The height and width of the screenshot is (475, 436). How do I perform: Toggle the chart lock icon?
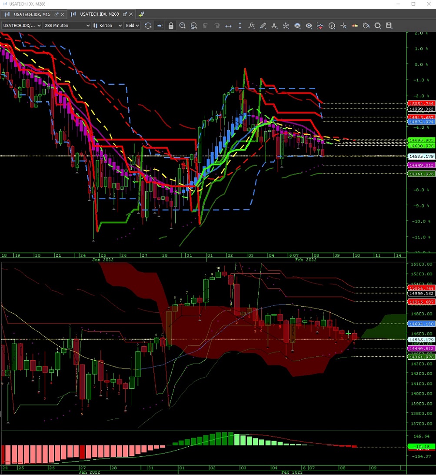(x=171, y=26)
